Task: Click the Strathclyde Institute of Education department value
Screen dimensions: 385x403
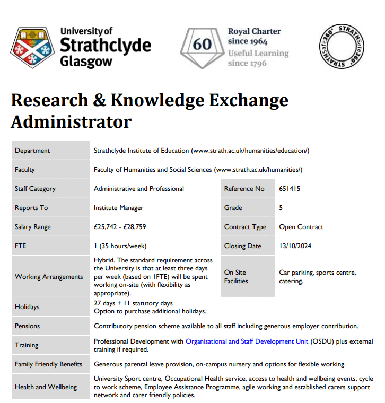Action: pyautogui.click(x=202, y=151)
